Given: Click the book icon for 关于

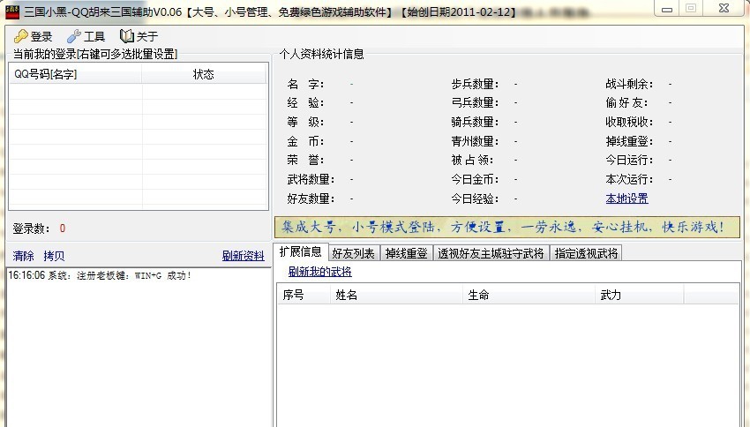Looking at the screenshot, I should tap(126, 36).
